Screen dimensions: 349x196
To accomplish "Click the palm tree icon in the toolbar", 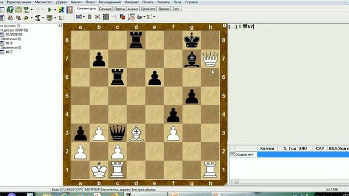I will pos(27,10).
